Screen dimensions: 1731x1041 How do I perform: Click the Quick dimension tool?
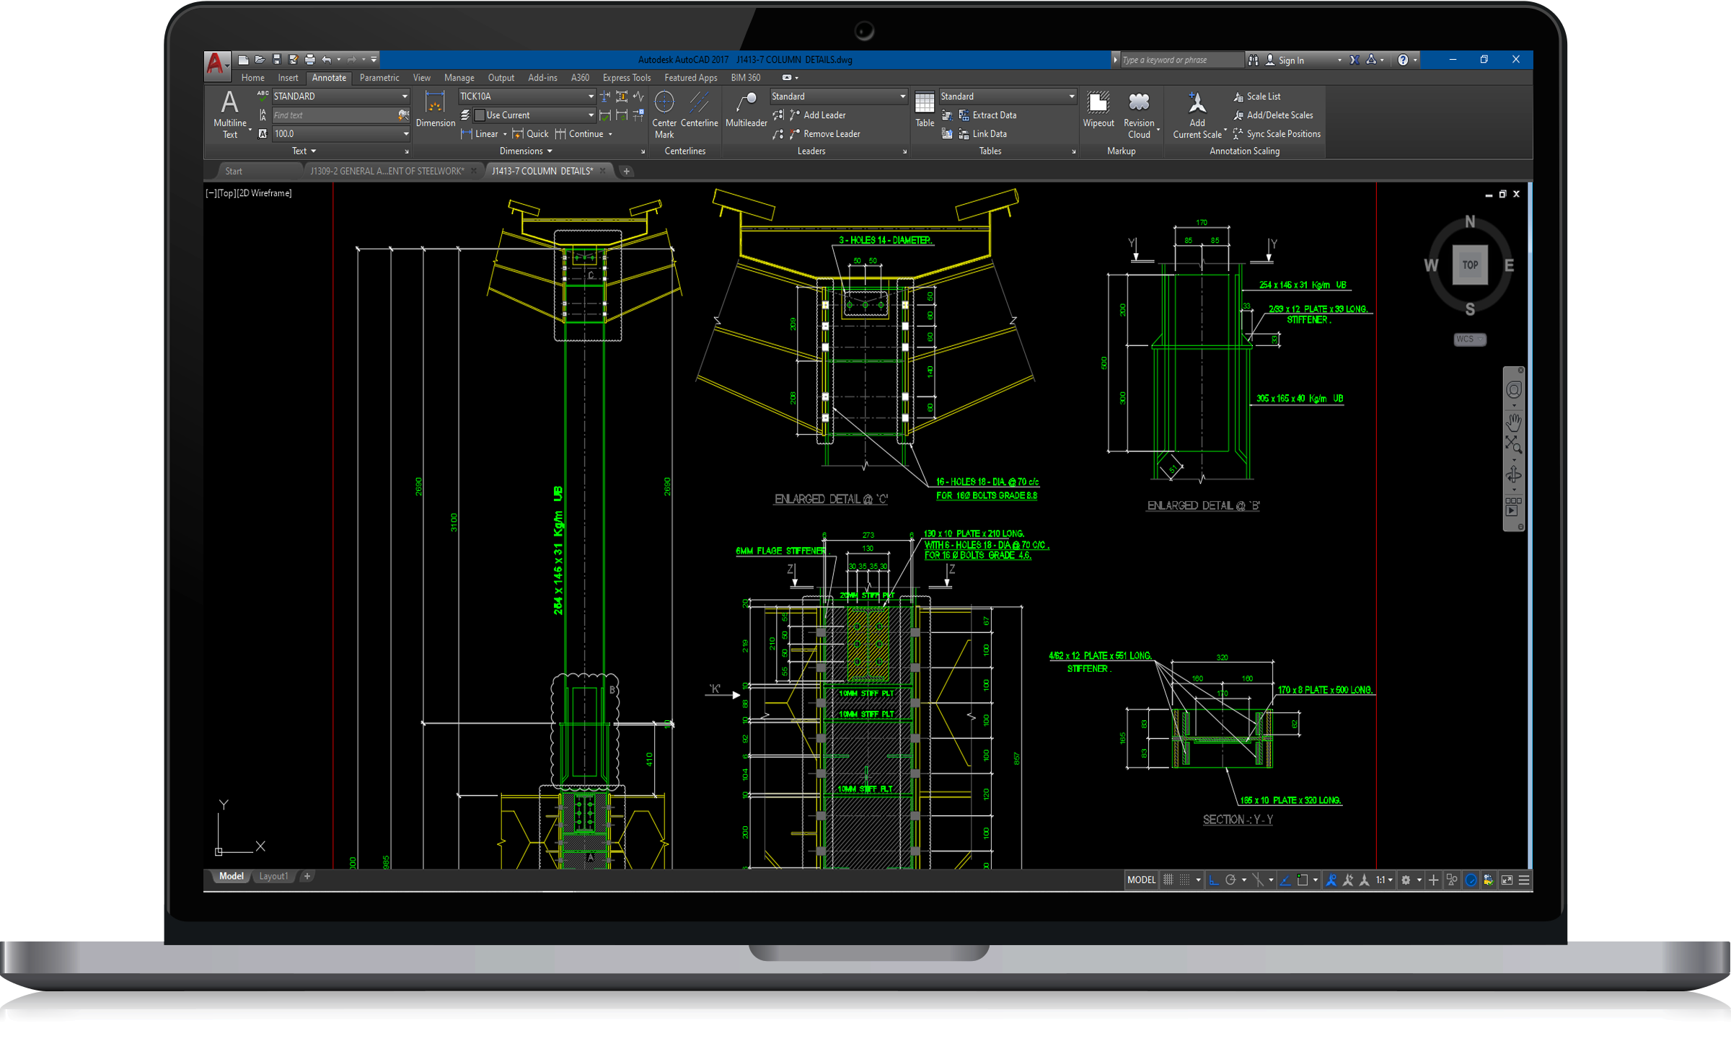[530, 134]
